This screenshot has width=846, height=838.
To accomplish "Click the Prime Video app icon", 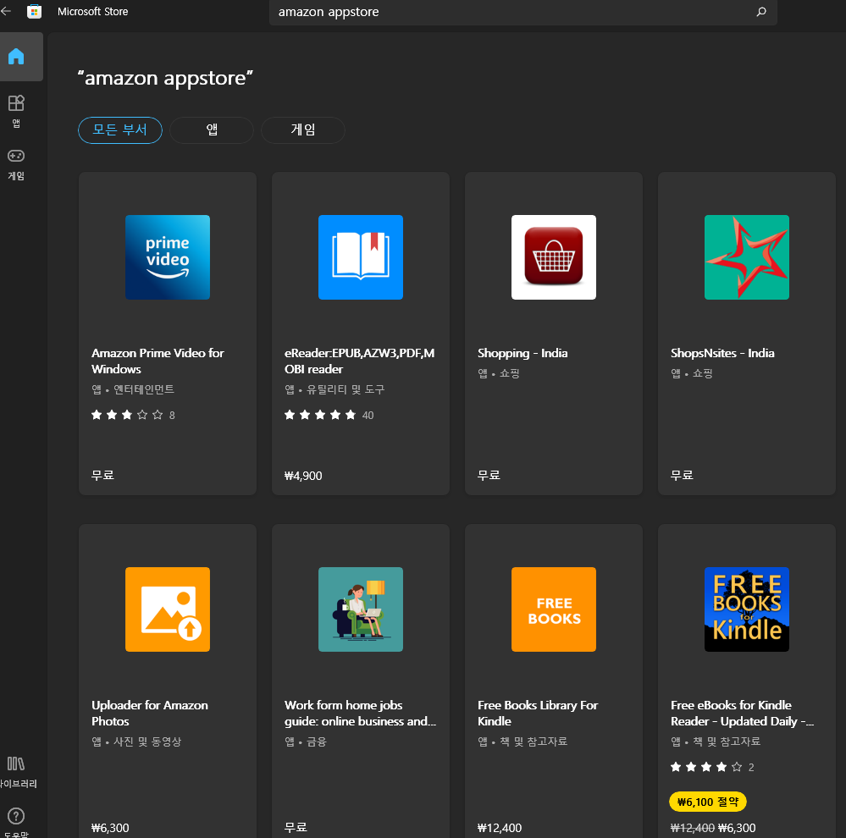I will click(168, 257).
